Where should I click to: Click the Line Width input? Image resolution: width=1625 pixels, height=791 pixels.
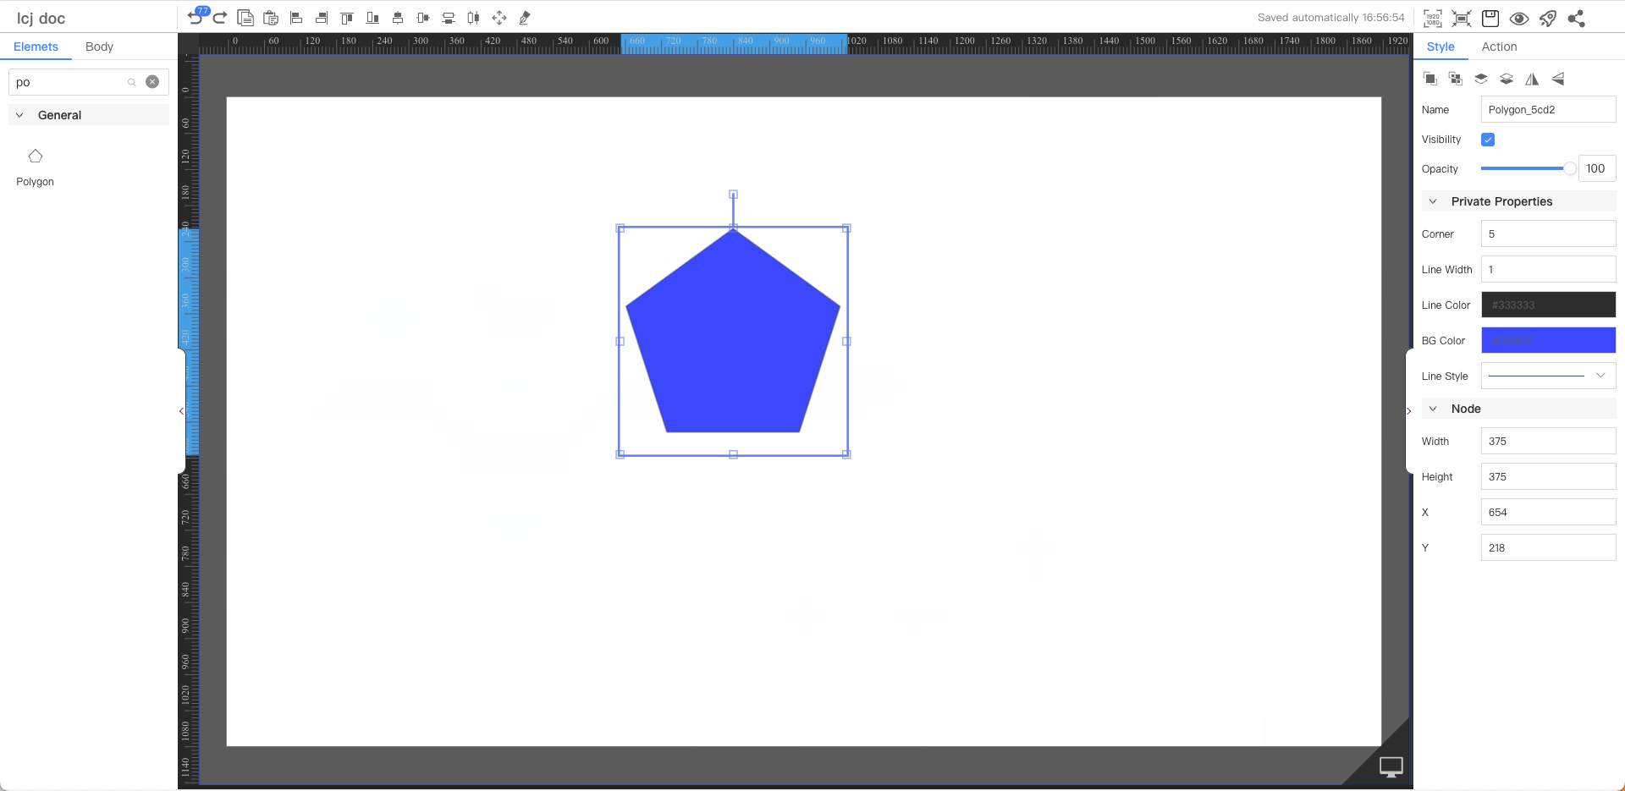(1548, 269)
